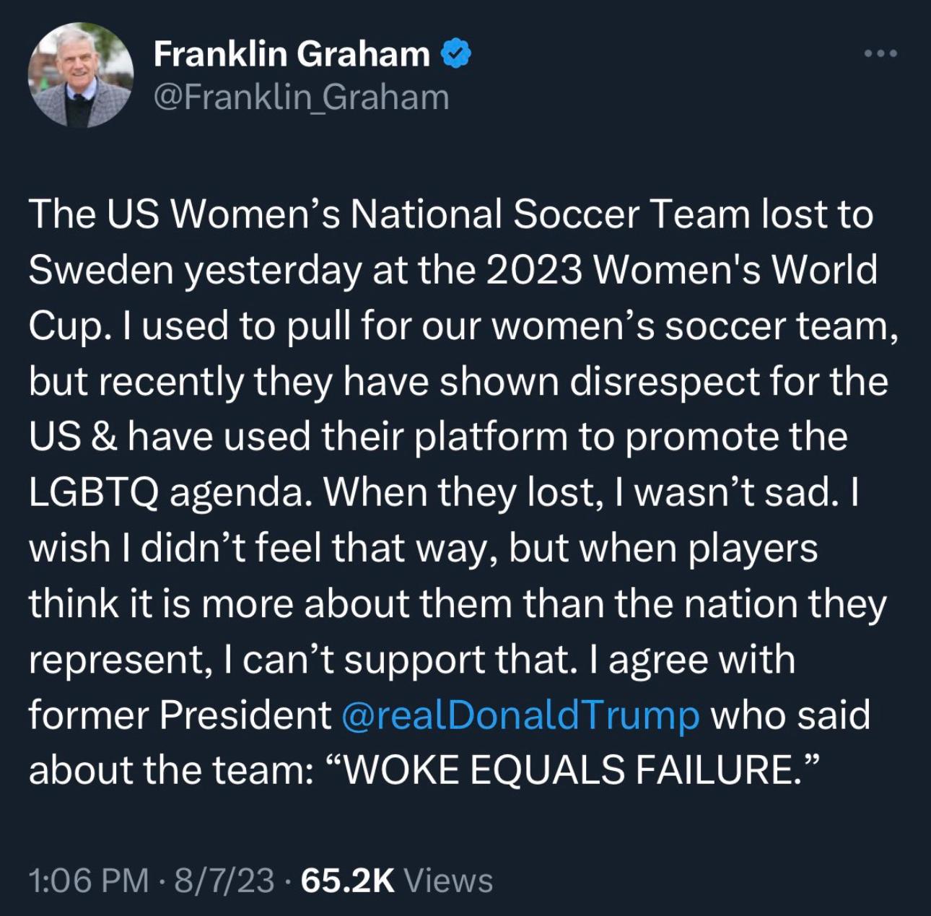
Task: View the 65.2K Views count
Action: [396, 881]
